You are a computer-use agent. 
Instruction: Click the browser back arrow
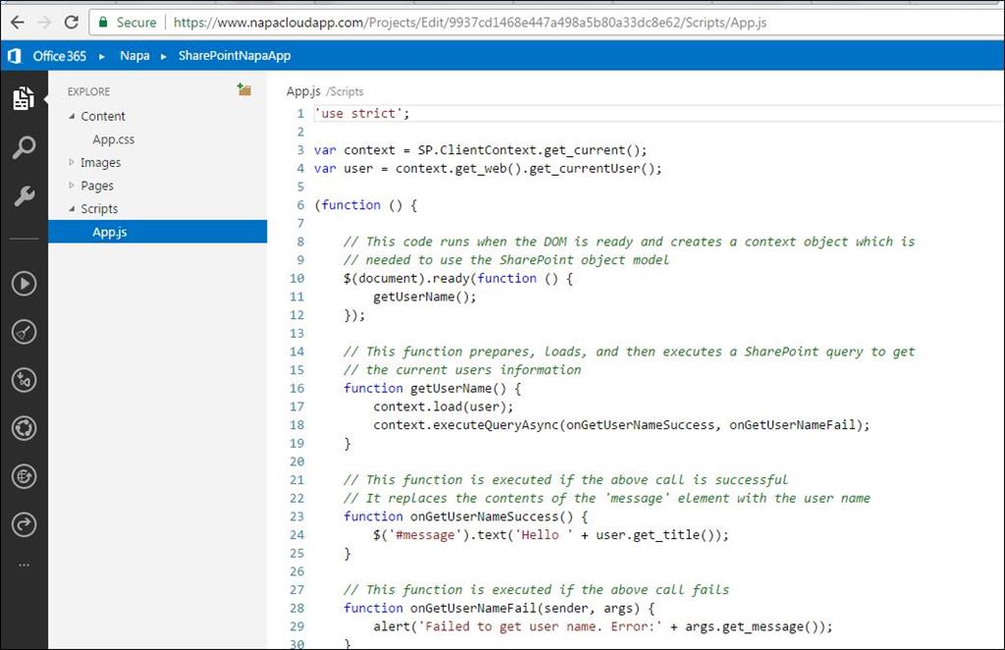18,23
